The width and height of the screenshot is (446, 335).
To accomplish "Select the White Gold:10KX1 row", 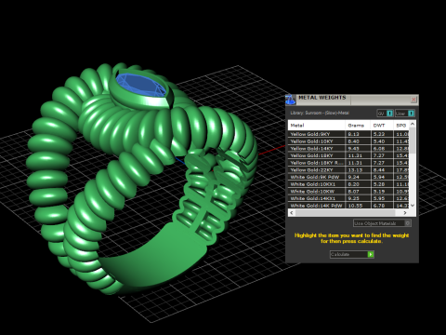I will [348, 184].
